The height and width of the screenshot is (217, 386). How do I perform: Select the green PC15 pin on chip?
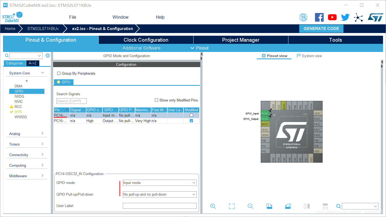click(265, 119)
